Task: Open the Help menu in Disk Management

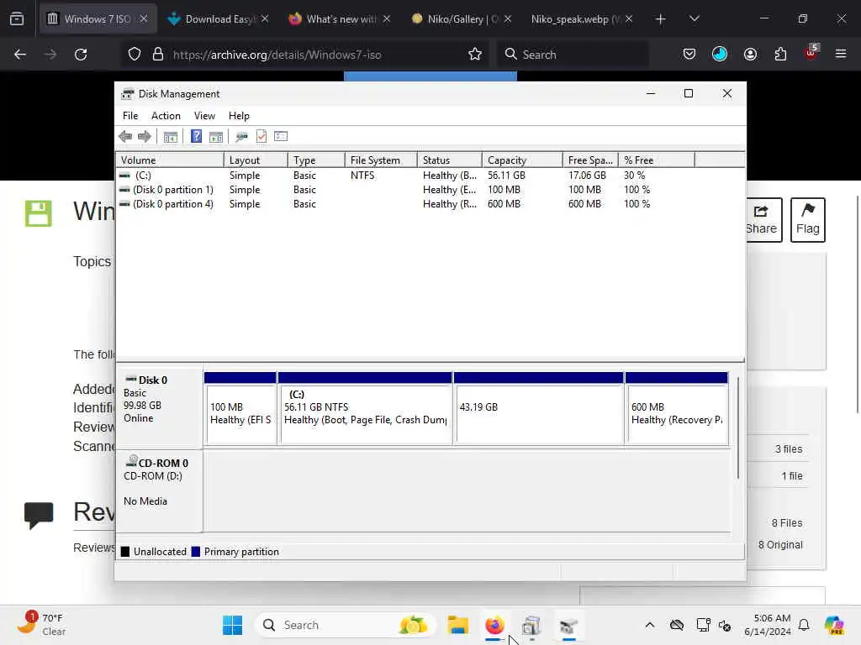Action: click(x=239, y=116)
